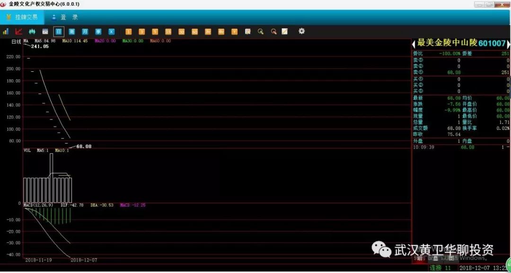511x273 pixels.
Task: Select the 2-hour orange period button
Action: coord(208,32)
